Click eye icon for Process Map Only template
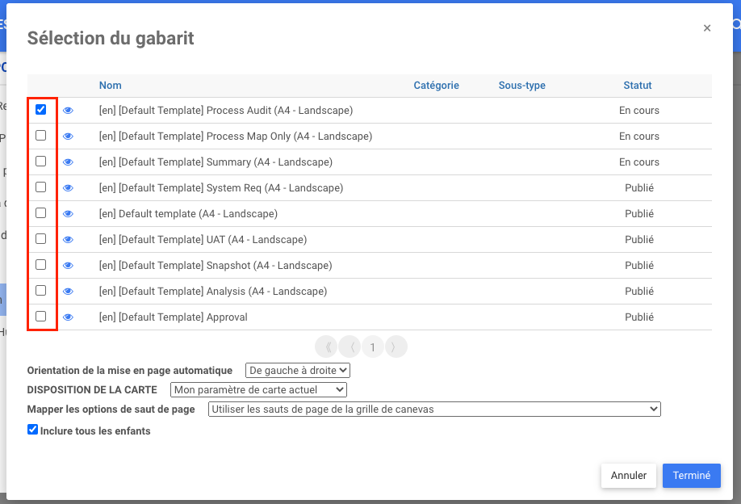 pos(69,136)
